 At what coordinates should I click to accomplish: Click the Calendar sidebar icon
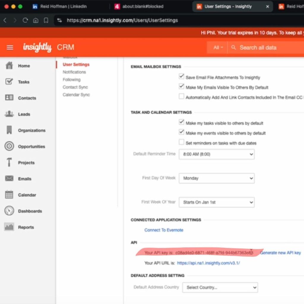9,195
